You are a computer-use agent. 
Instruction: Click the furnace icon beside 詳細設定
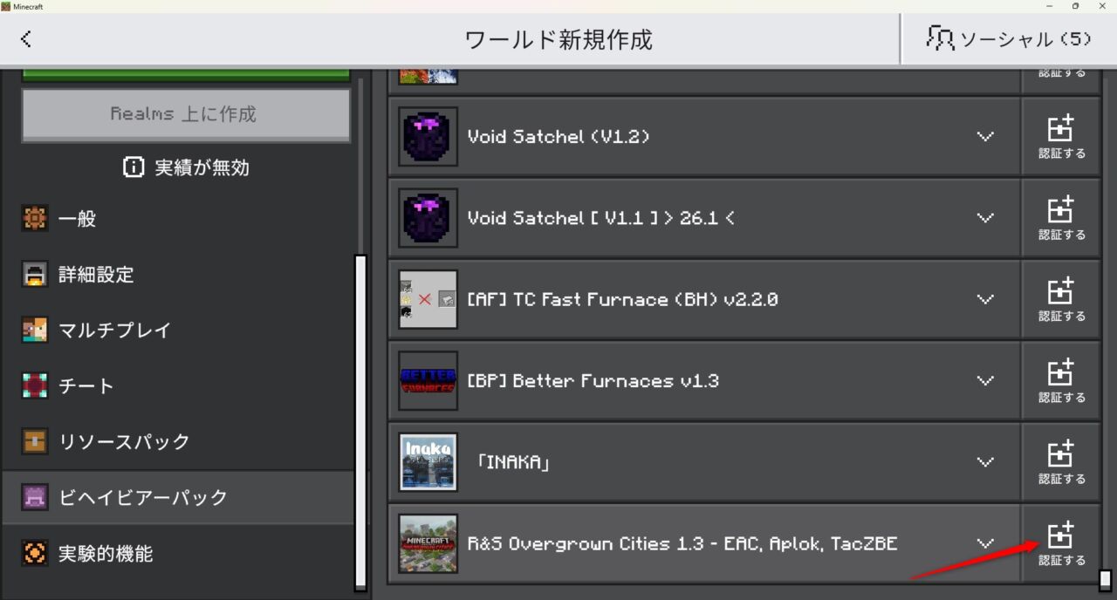coord(35,275)
